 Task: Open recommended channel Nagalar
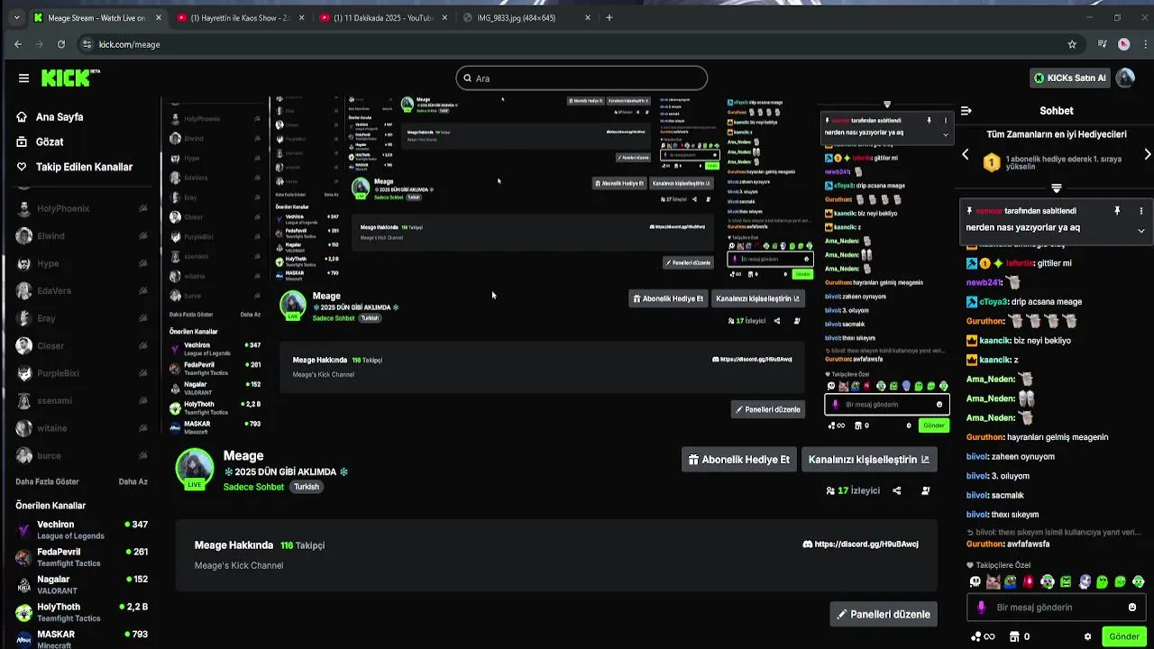click(x=81, y=585)
